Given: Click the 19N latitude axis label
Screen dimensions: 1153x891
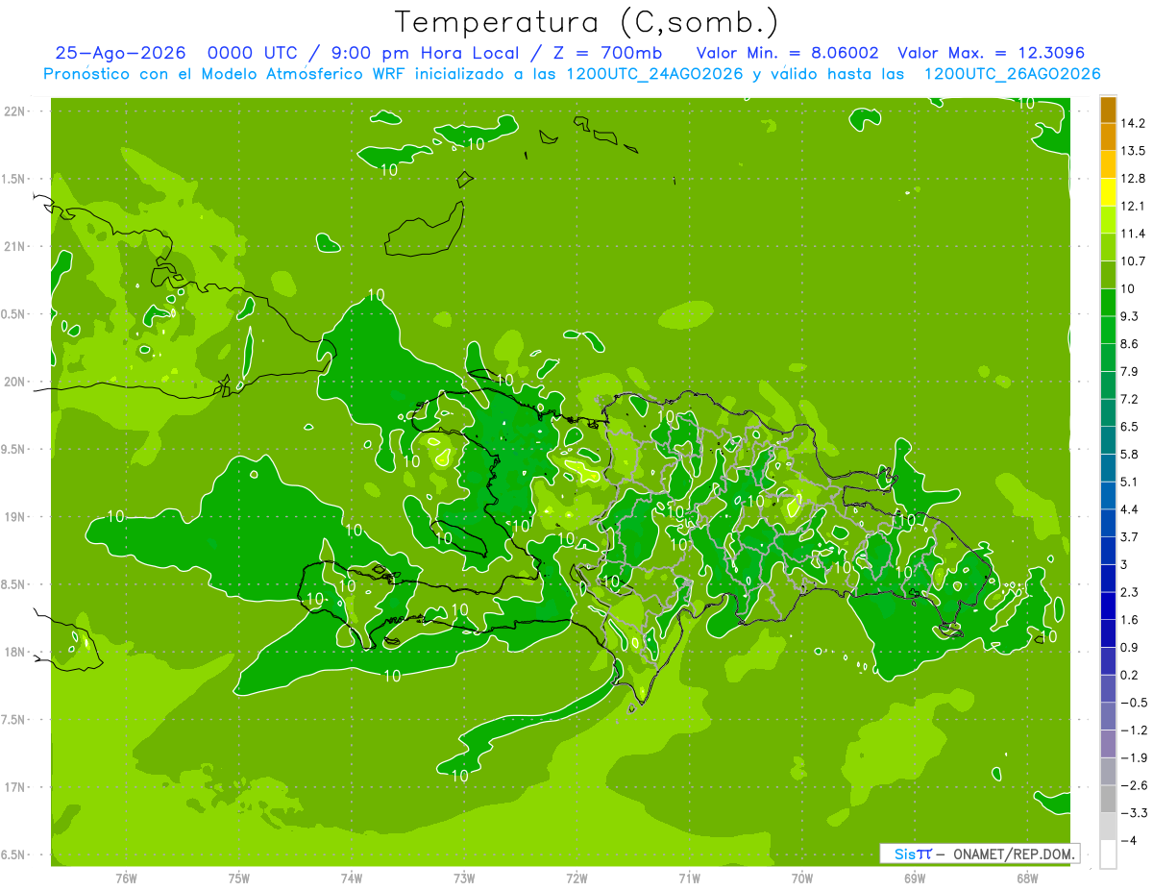Looking at the screenshot, I should pyautogui.click(x=15, y=517).
